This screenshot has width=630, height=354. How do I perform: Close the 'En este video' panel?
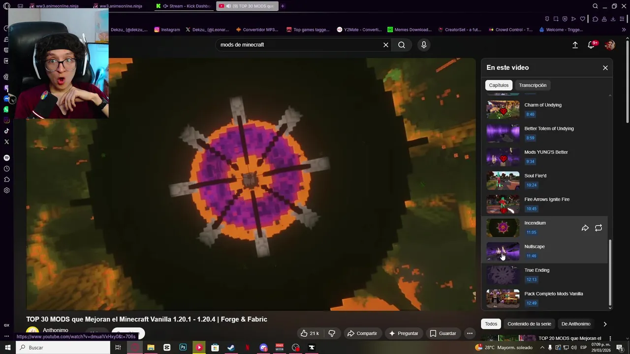coord(605,68)
